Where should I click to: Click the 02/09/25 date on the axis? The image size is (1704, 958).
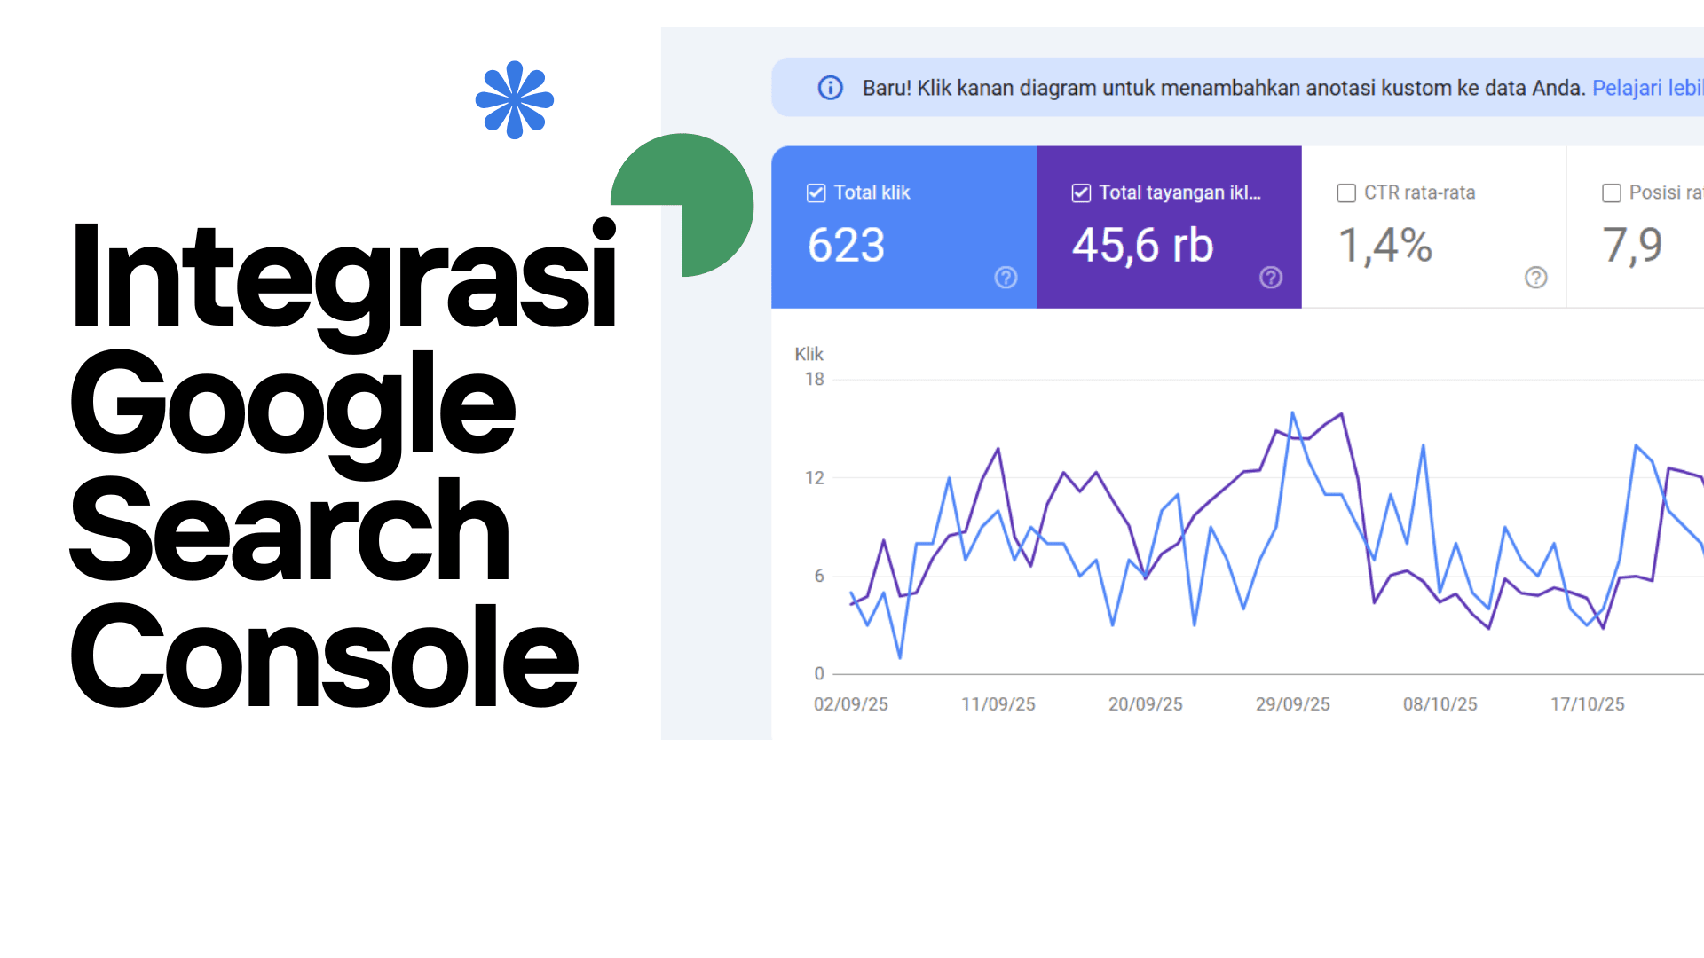click(850, 704)
